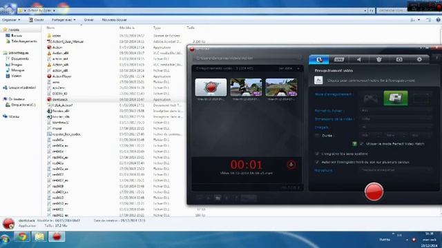Open the microphone selection dropdown

(396, 170)
